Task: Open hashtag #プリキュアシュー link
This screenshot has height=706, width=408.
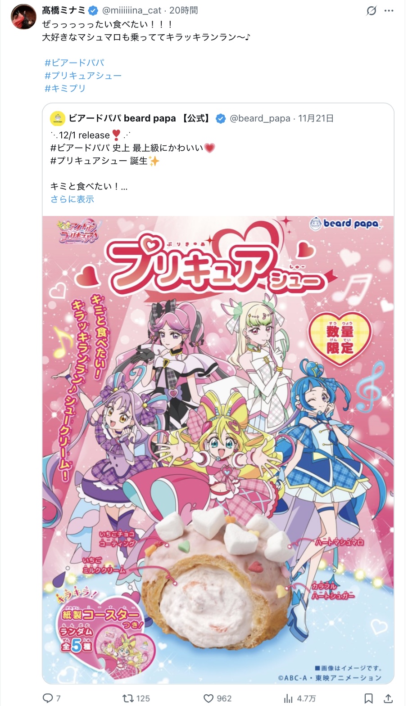Action: 83,75
